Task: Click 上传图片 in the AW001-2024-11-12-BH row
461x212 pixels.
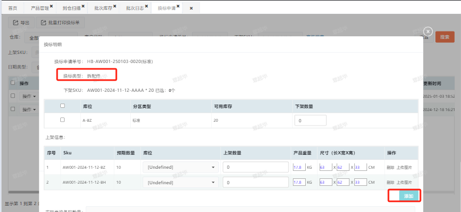Action: [x=404, y=182]
